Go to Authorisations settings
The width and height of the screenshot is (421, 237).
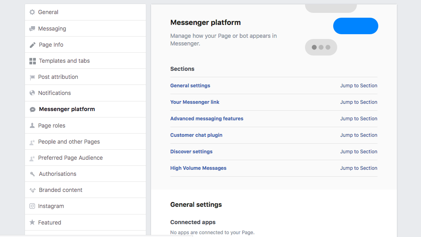point(85,174)
